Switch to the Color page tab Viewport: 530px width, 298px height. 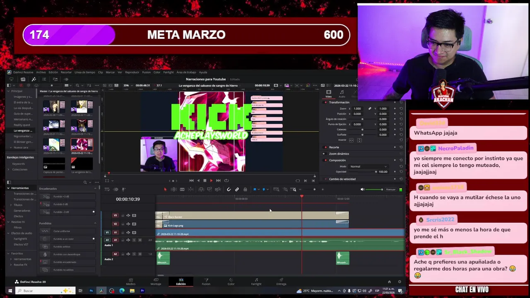coord(231,281)
